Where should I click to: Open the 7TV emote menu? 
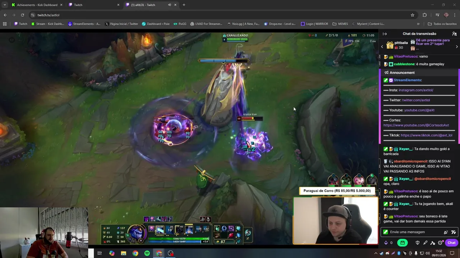[454, 232]
